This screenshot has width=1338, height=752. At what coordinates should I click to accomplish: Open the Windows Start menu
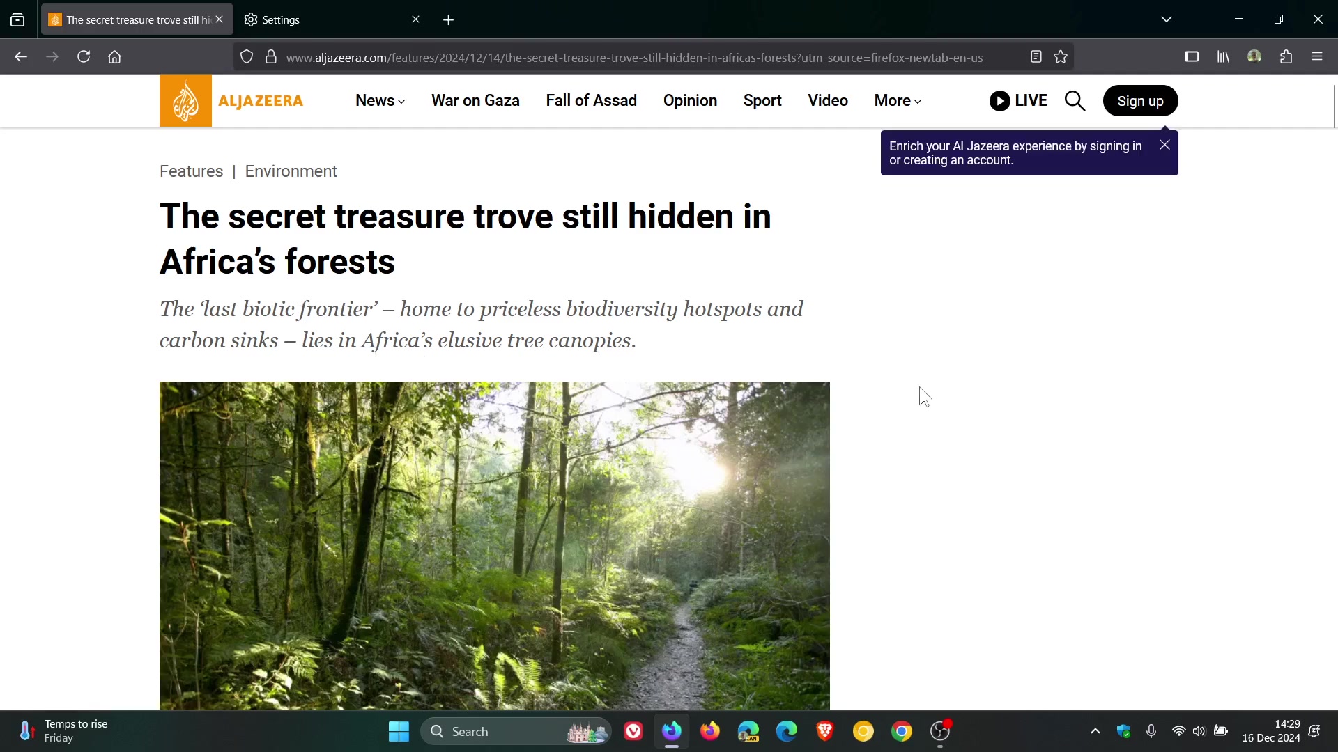pos(399,732)
